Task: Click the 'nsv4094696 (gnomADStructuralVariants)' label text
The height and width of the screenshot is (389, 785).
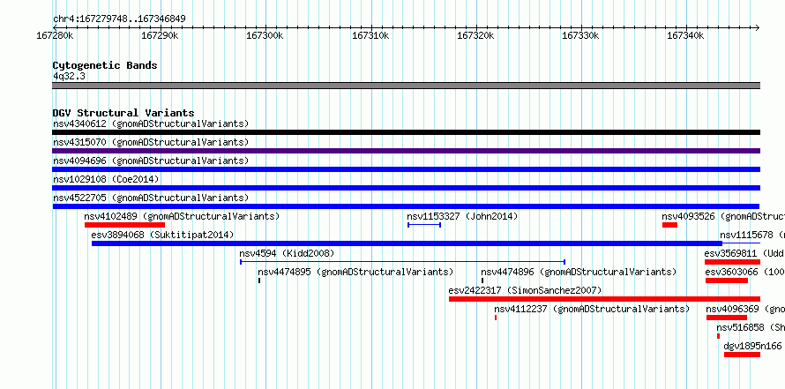Action: (151, 161)
